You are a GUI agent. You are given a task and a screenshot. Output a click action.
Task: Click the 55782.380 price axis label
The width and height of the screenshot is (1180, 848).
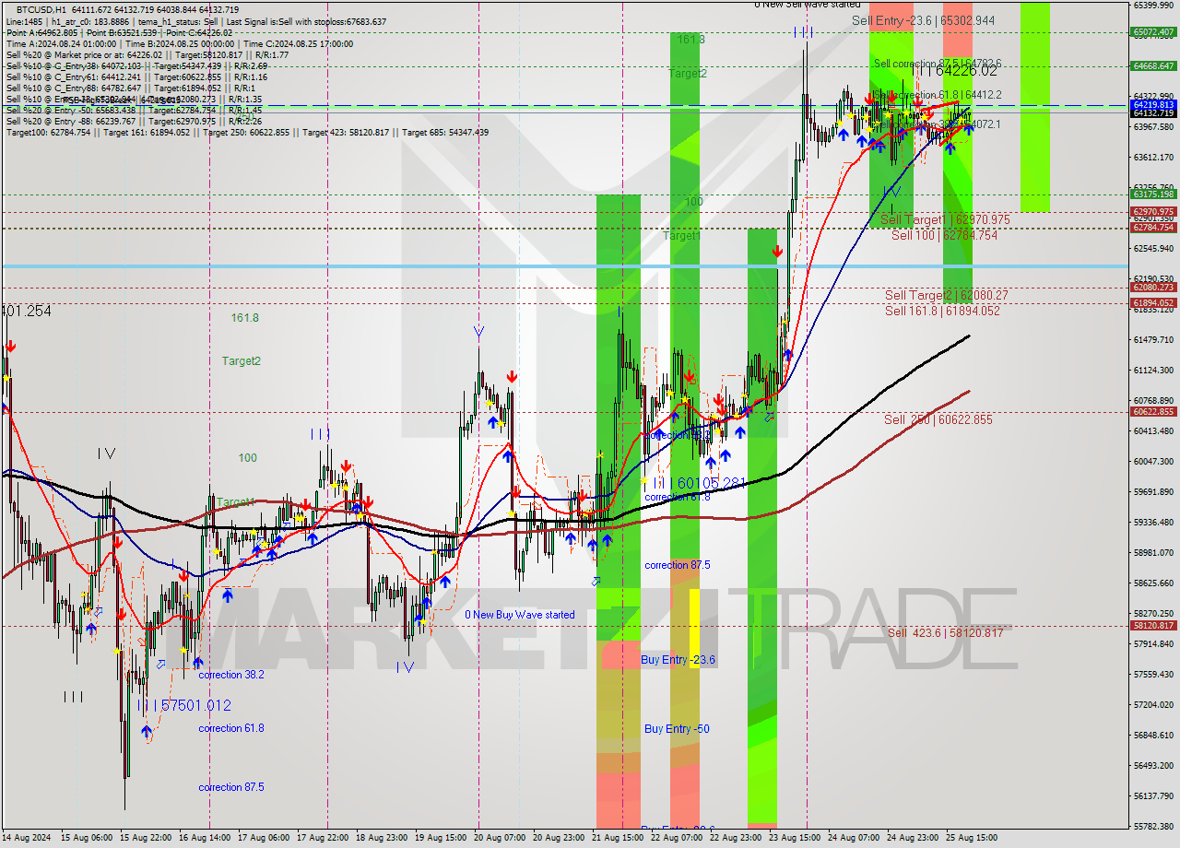coord(1153,826)
